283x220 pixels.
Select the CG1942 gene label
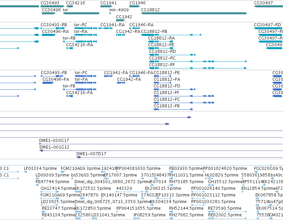point(124,17)
